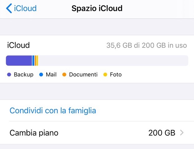Tap the Mail legend label
Screen dimensions: 194x149
pos(51,75)
